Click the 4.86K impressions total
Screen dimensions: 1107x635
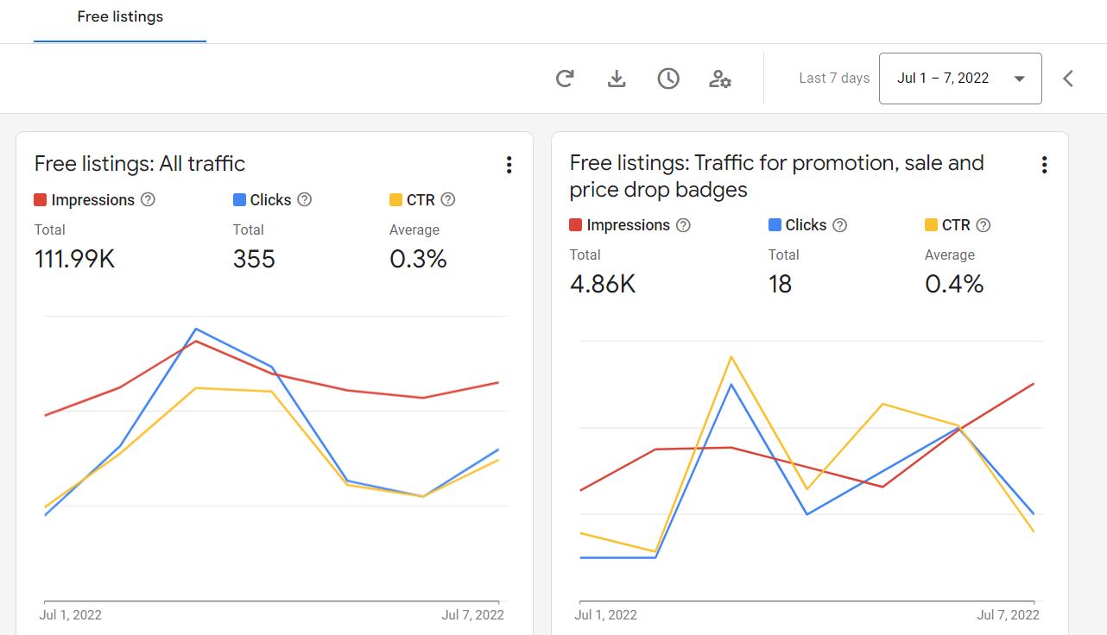[603, 284]
